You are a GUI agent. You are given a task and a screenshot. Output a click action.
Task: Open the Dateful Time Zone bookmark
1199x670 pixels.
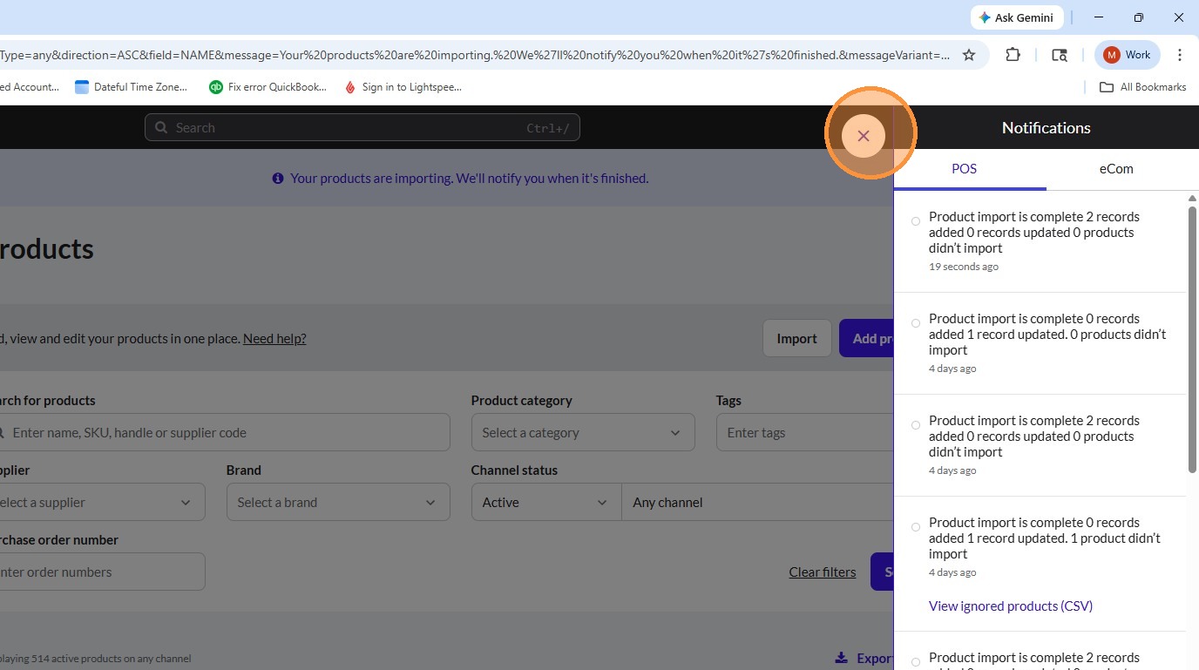pyautogui.click(x=131, y=87)
